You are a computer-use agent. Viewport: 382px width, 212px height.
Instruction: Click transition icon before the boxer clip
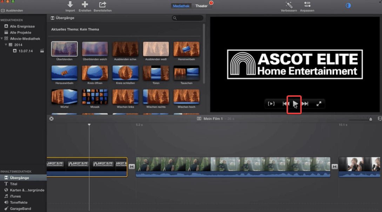click(335, 166)
